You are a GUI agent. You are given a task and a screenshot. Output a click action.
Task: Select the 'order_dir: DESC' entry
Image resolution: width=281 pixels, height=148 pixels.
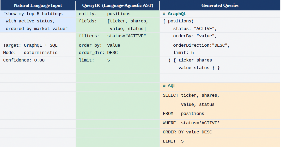(98, 53)
